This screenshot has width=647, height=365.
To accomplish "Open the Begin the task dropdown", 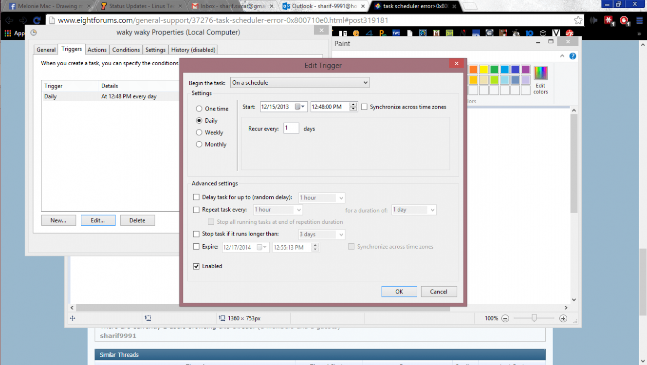I will (x=300, y=83).
